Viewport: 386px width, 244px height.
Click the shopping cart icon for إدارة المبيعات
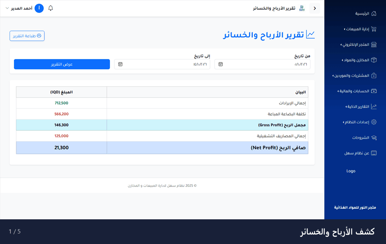(x=374, y=29)
